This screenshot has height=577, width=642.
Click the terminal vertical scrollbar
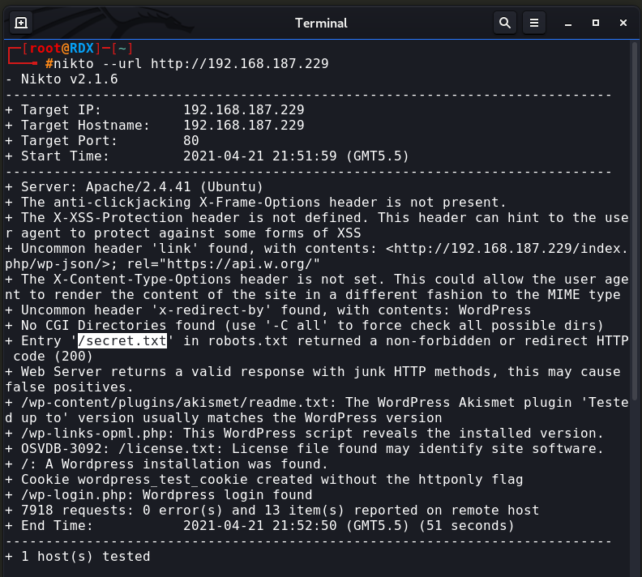coord(635,221)
